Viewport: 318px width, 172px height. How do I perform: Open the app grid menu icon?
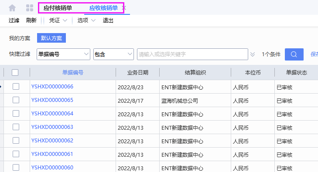coord(30,8)
